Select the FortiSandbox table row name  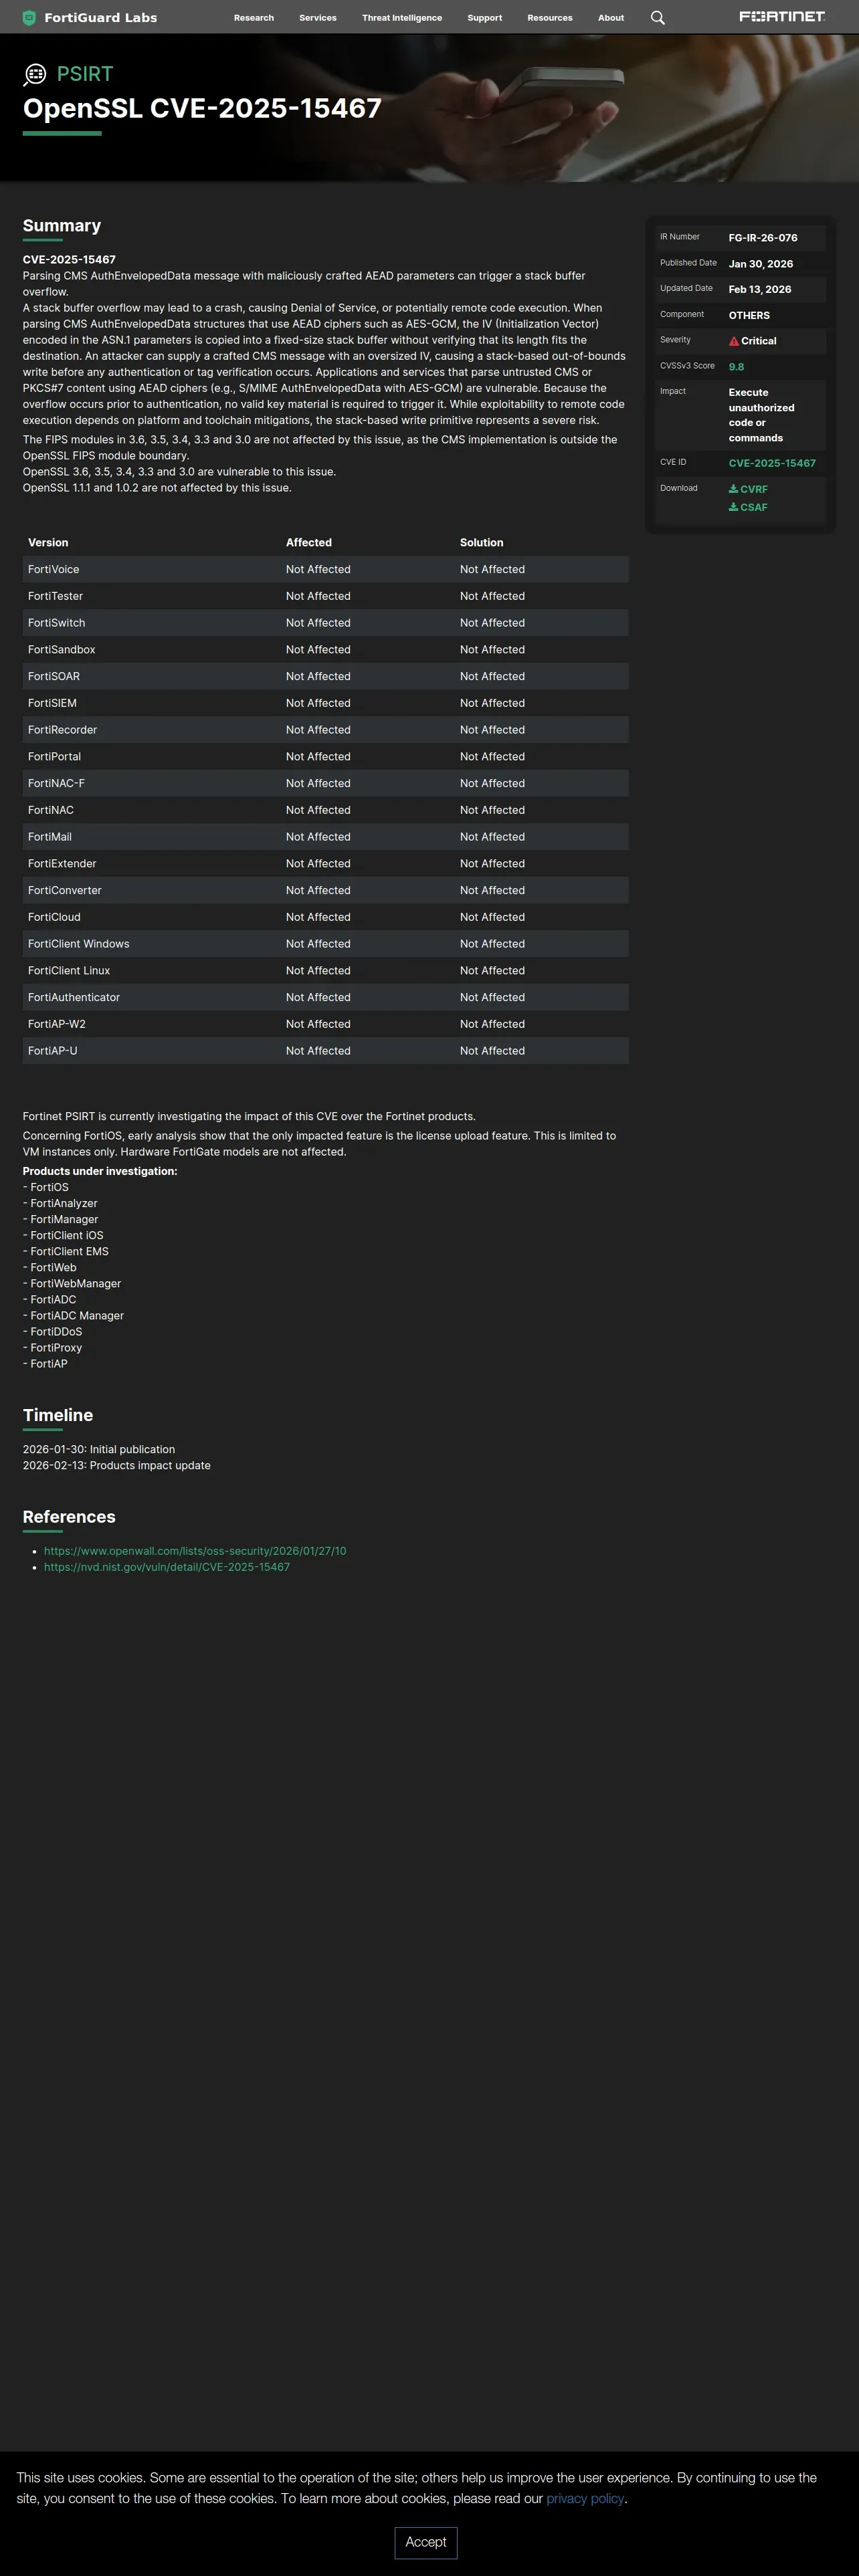[x=61, y=650]
